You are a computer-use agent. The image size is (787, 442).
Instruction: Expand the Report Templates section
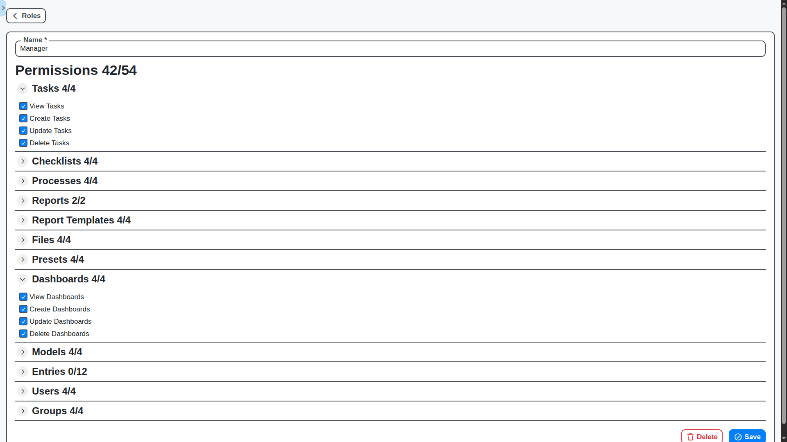tap(23, 220)
